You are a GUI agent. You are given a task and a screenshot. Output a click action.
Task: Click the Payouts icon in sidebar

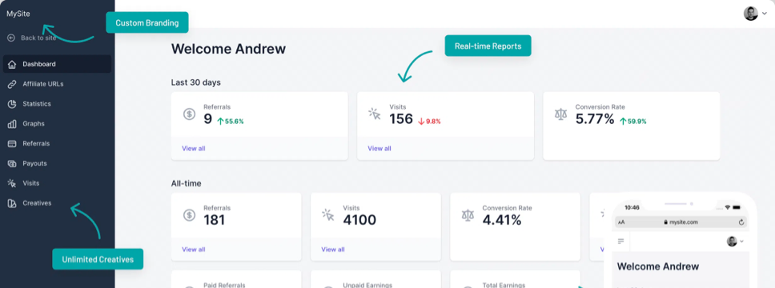(12, 163)
